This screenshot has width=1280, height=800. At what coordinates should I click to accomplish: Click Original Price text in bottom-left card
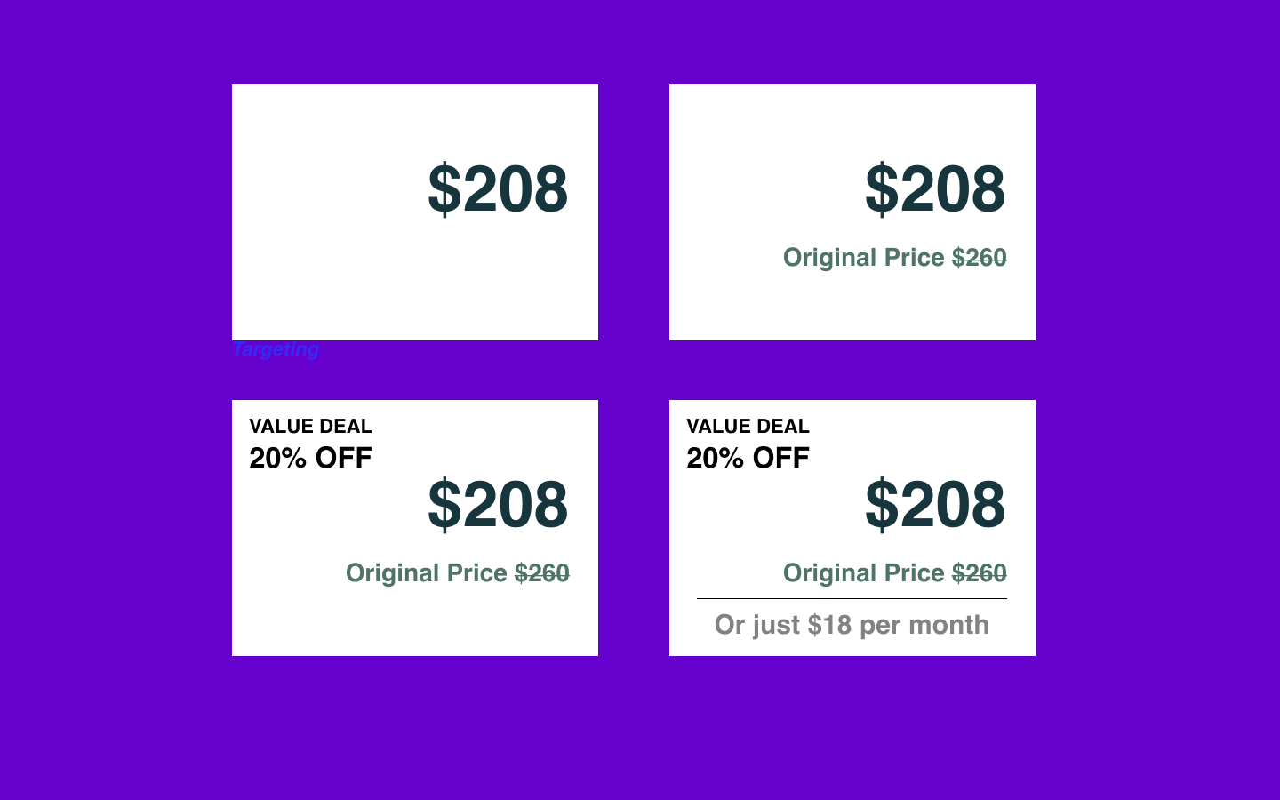426,573
